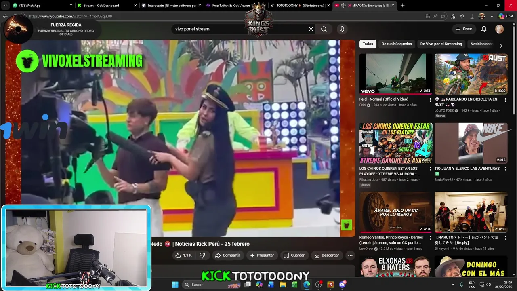Open options for Tio Juan y Elenco video
This screenshot has height=291, width=517.
click(x=505, y=169)
